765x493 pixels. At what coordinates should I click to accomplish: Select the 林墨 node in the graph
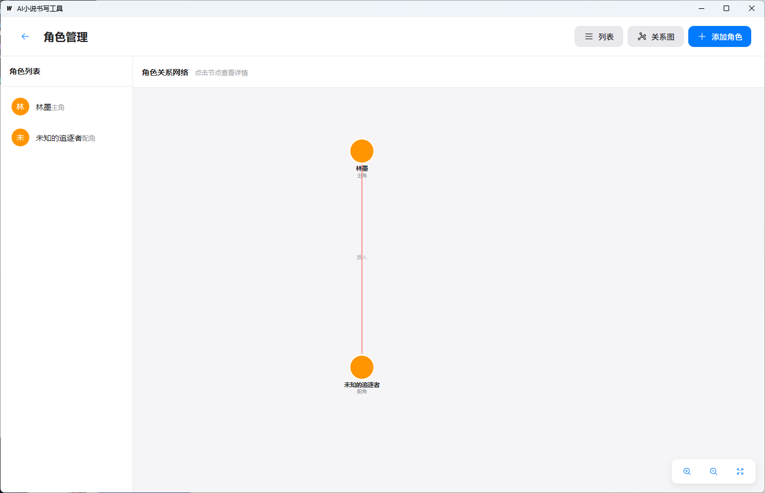click(x=362, y=151)
